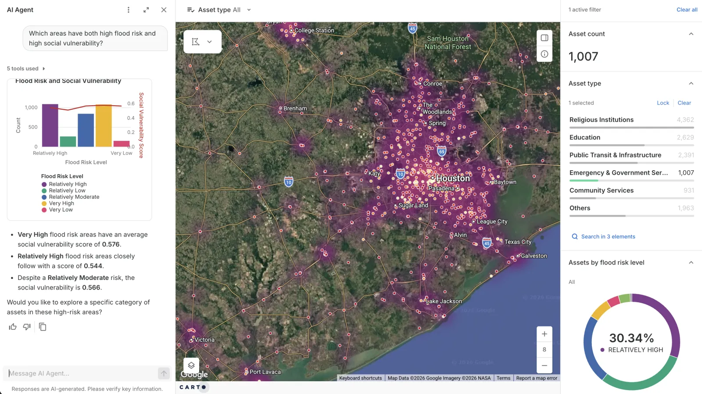The image size is (702, 394).
Task: Toggle the map side panel layout button
Action: (x=544, y=38)
